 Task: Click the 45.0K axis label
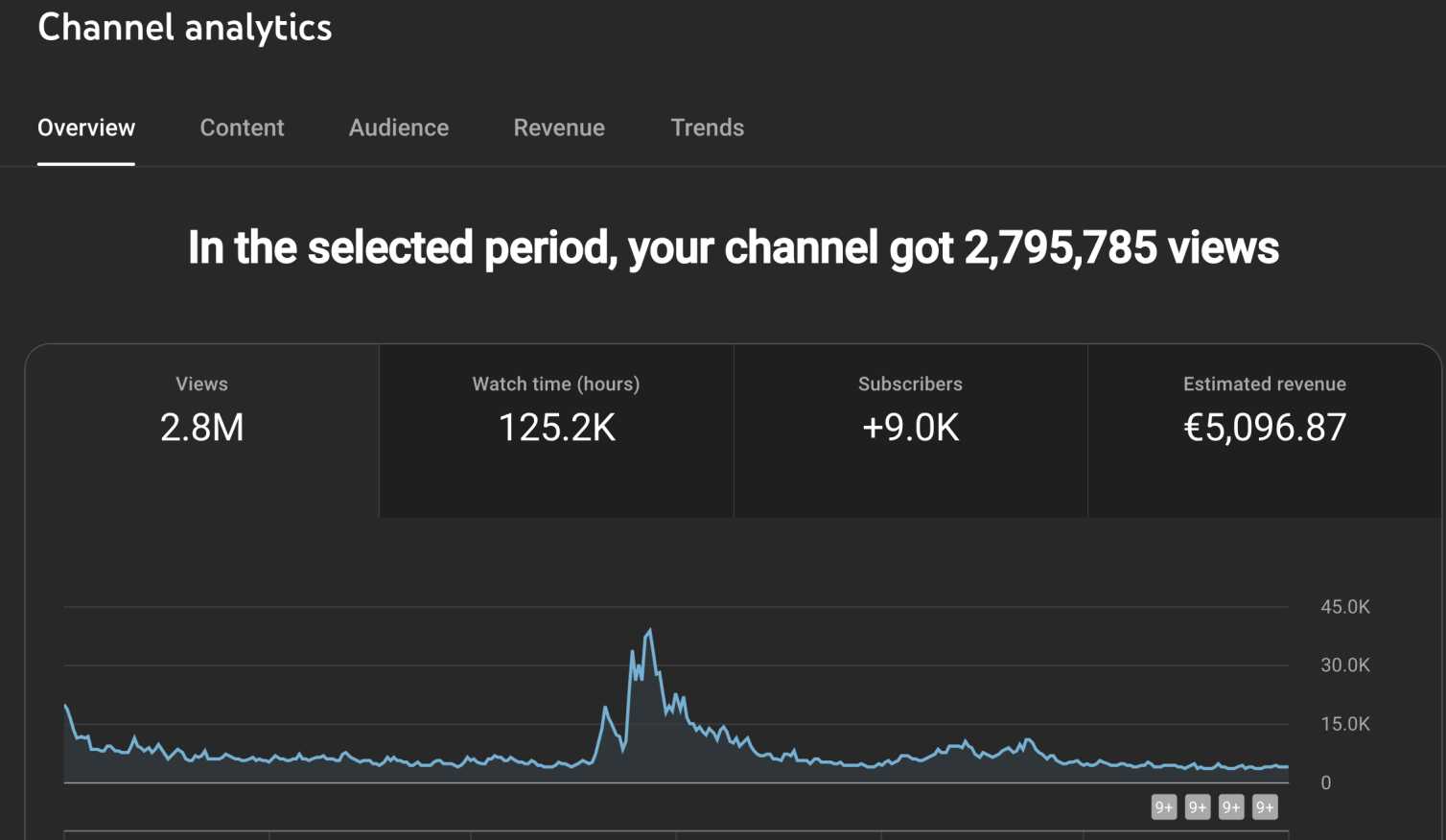click(1345, 607)
